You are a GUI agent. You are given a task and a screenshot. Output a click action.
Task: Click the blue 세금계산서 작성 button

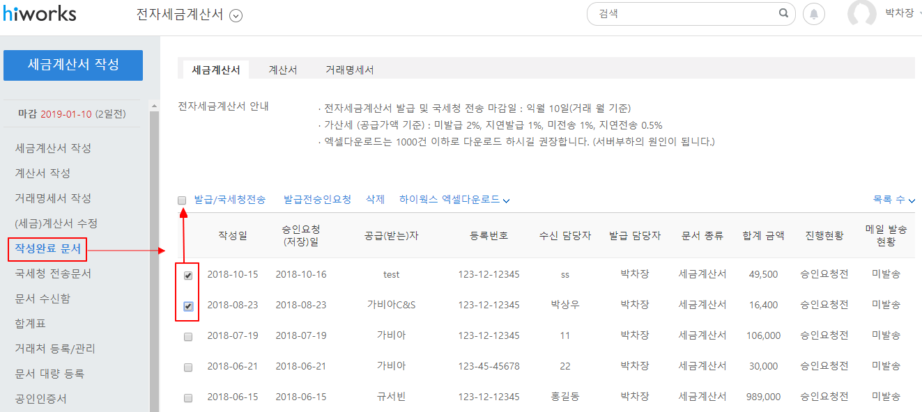click(73, 65)
